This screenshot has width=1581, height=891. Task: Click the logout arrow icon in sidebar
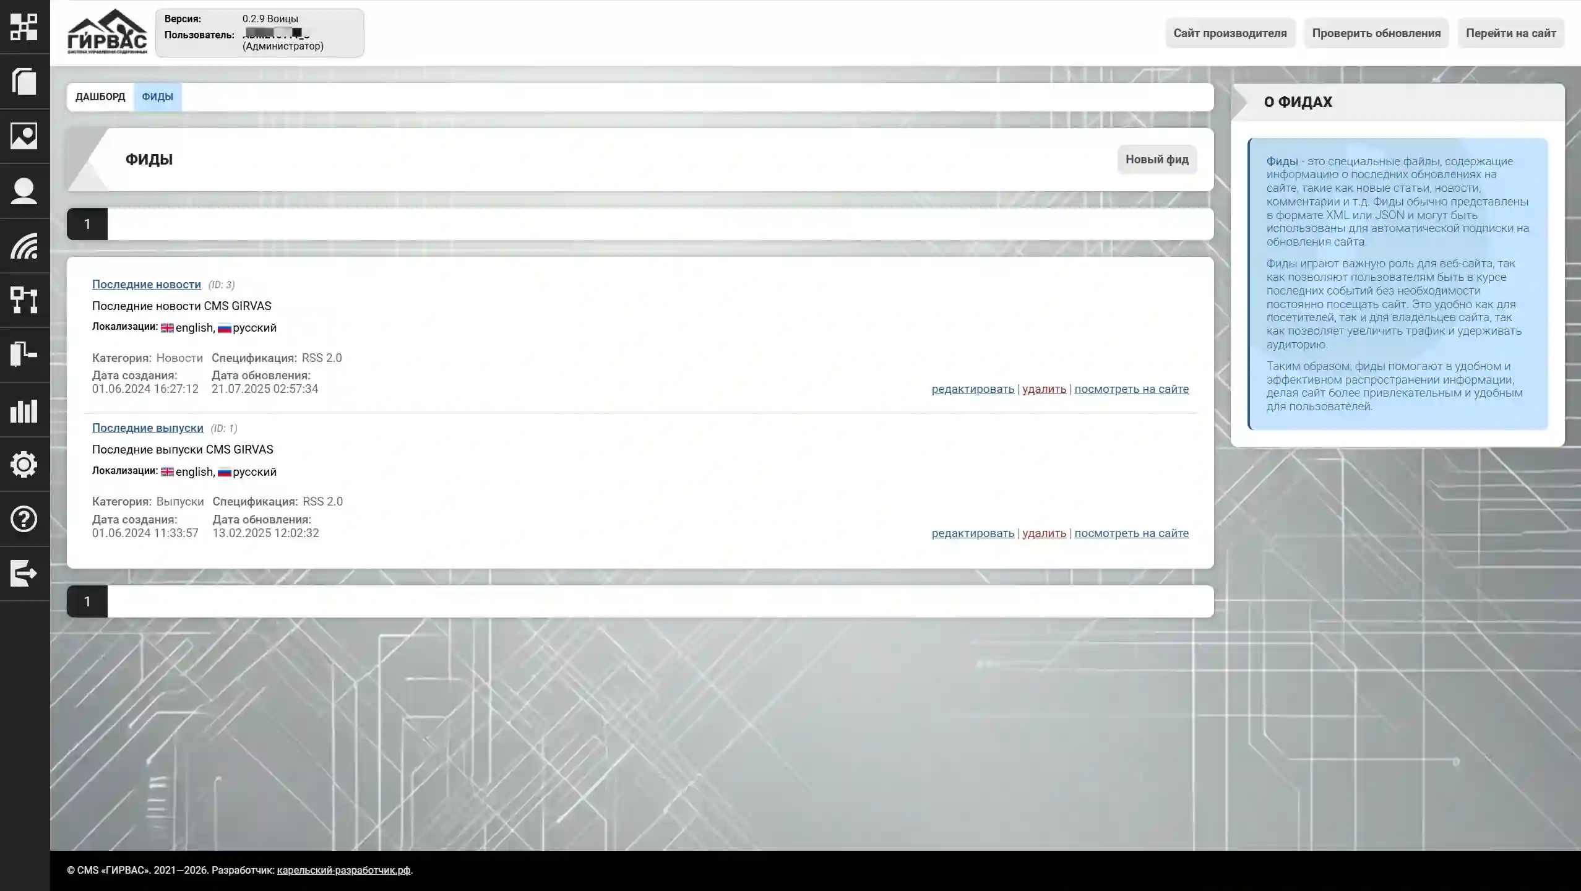pyautogui.click(x=24, y=574)
